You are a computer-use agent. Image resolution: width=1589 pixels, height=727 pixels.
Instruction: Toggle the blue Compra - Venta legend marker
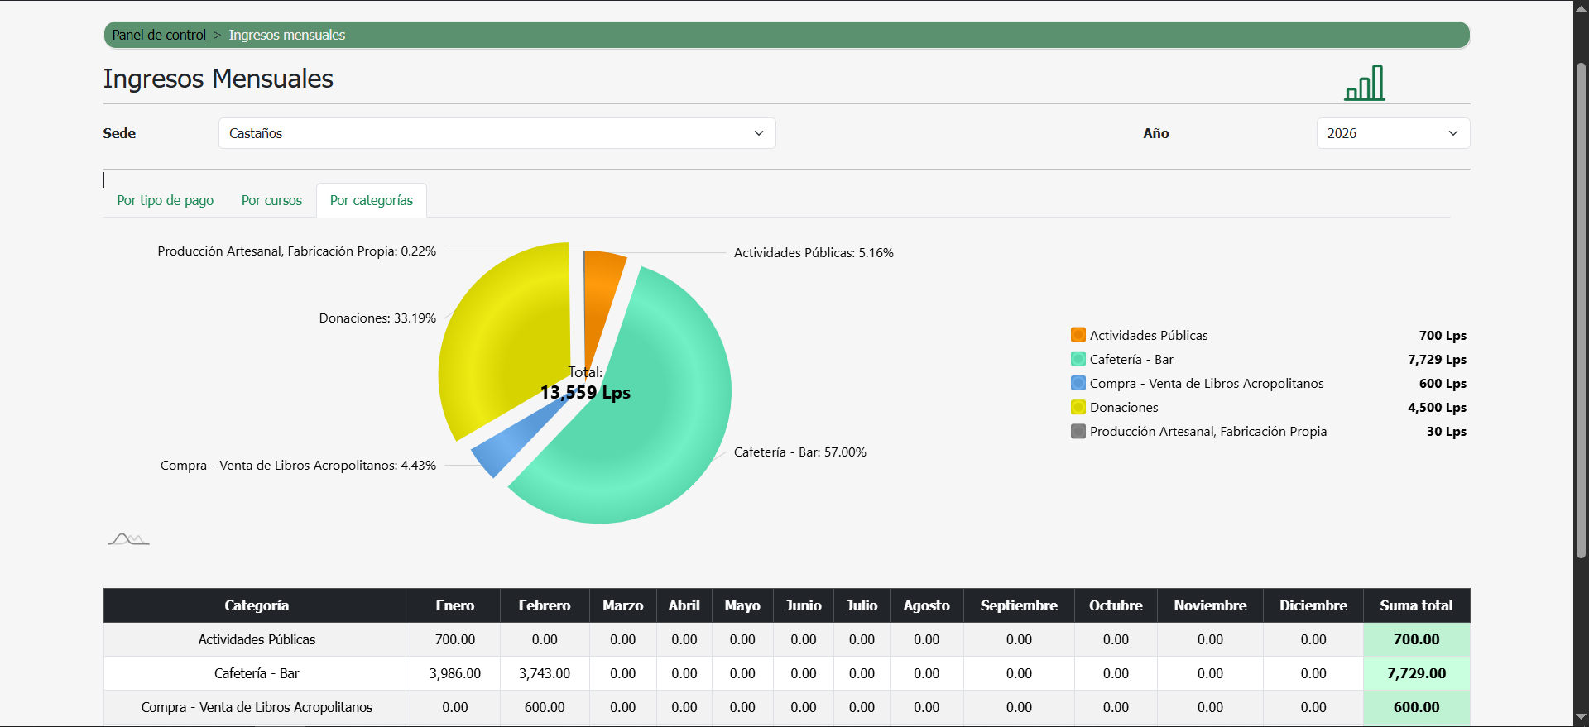pos(1078,383)
